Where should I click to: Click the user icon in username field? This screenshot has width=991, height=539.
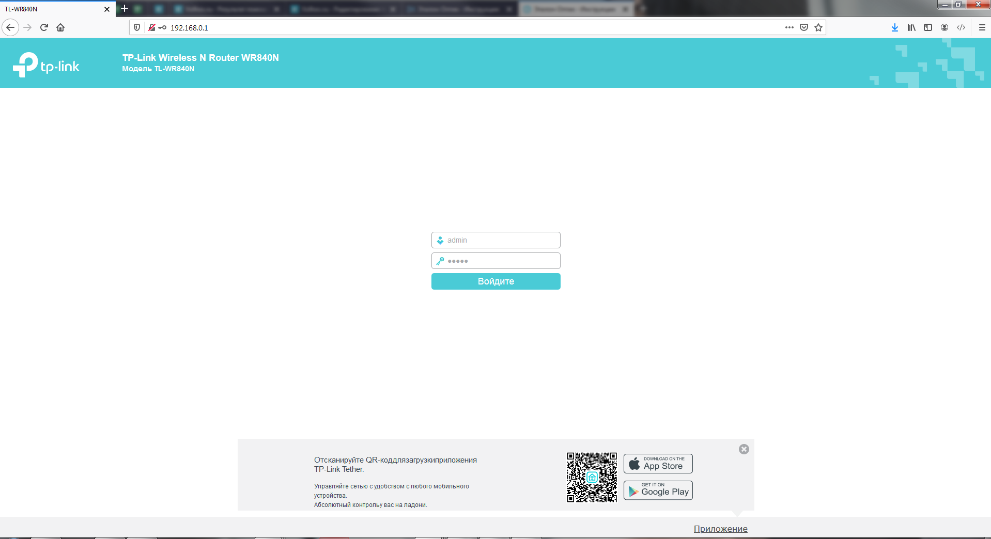[x=440, y=240]
